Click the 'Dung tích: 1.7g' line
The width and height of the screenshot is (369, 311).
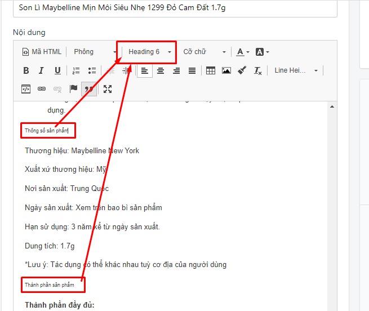[x=50, y=246]
